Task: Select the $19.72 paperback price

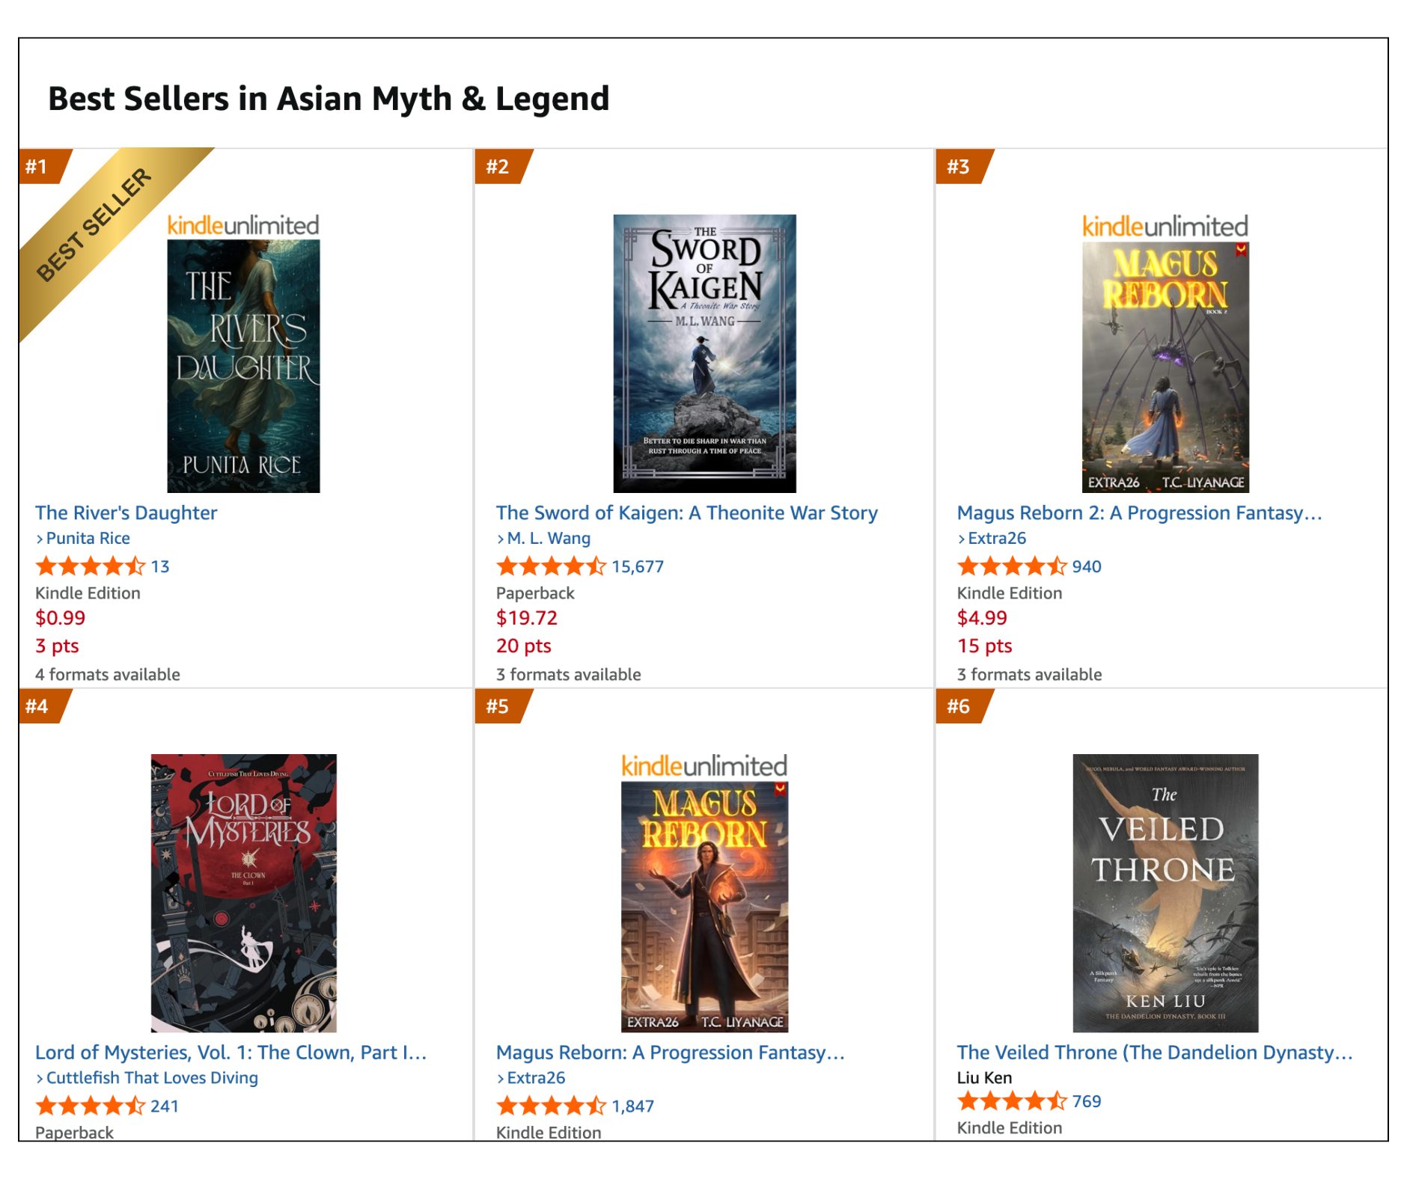Action: pos(527,618)
